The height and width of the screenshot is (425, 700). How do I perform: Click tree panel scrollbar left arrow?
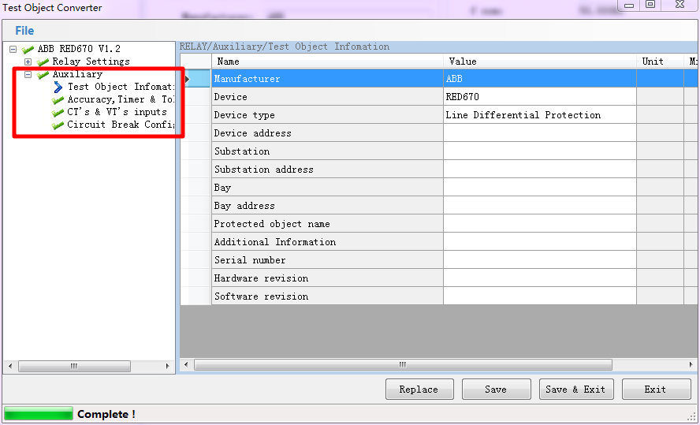tap(10, 366)
